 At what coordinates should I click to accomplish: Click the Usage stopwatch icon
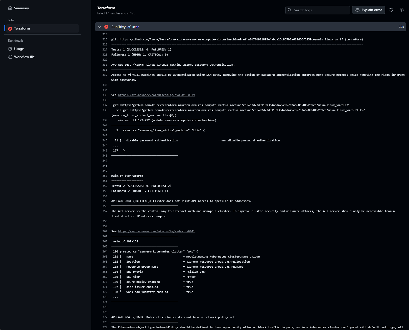pyautogui.click(x=10, y=49)
